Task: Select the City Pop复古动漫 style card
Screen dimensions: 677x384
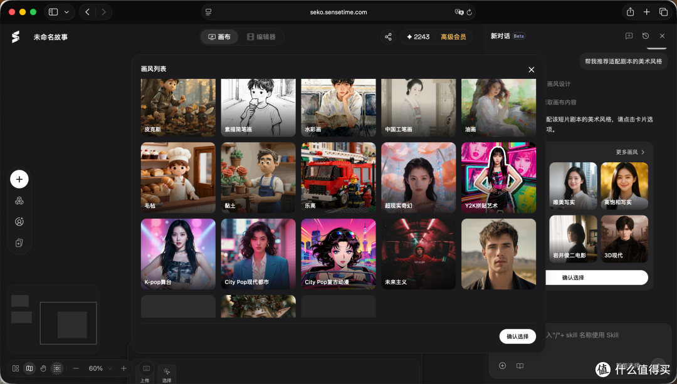Action: [338, 254]
